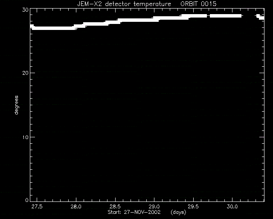Click the long flat curve segment near day 30.0
273x219 pixels.
pyautogui.click(x=226, y=16)
